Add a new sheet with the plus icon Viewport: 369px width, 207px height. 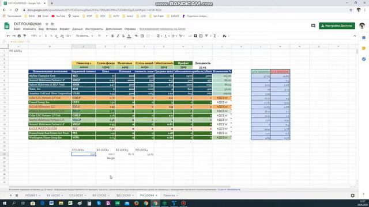click(x=10, y=195)
